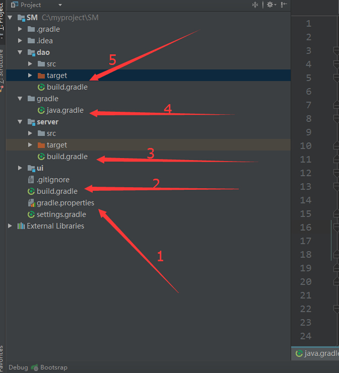Select the SM project root folder icon
This screenshot has height=373, width=339.
click(x=21, y=18)
